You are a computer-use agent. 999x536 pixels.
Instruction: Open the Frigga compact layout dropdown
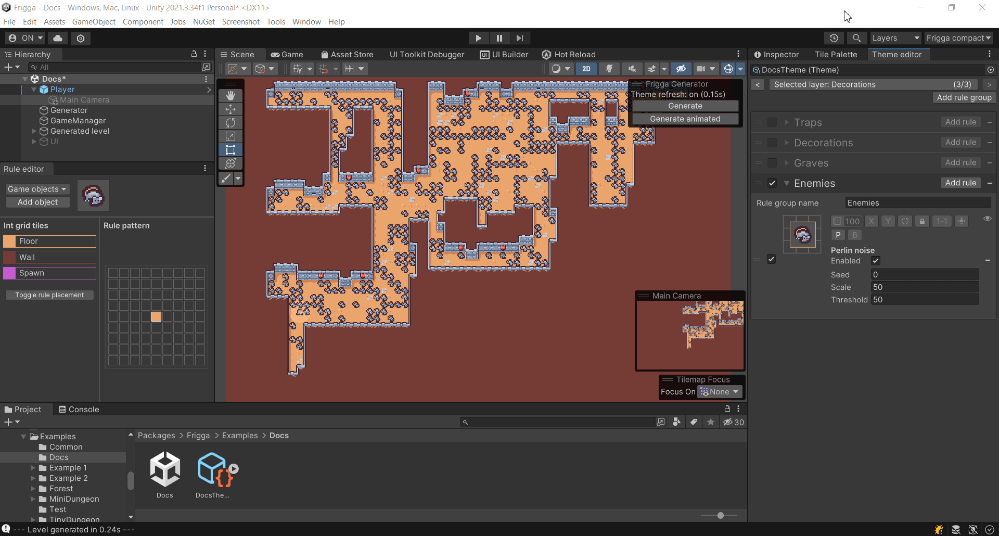point(958,38)
